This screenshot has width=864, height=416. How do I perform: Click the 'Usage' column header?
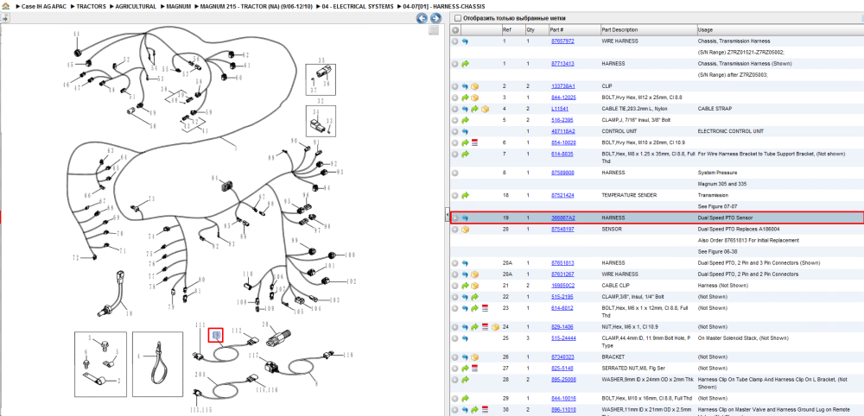[x=779, y=29]
